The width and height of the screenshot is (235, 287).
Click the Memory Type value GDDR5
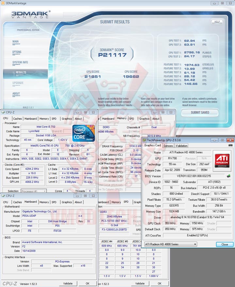pyautogui.click(x=174, y=206)
